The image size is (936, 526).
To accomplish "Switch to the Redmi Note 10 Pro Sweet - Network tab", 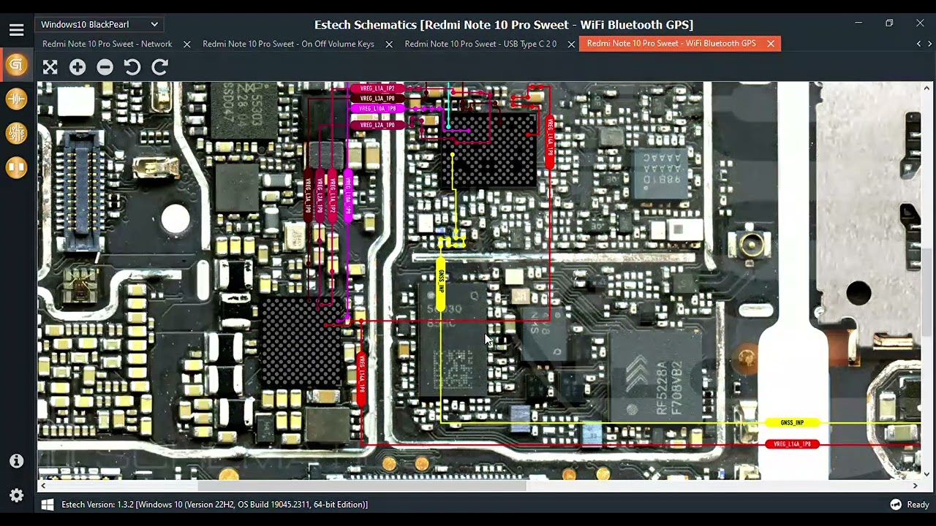I will pyautogui.click(x=107, y=44).
